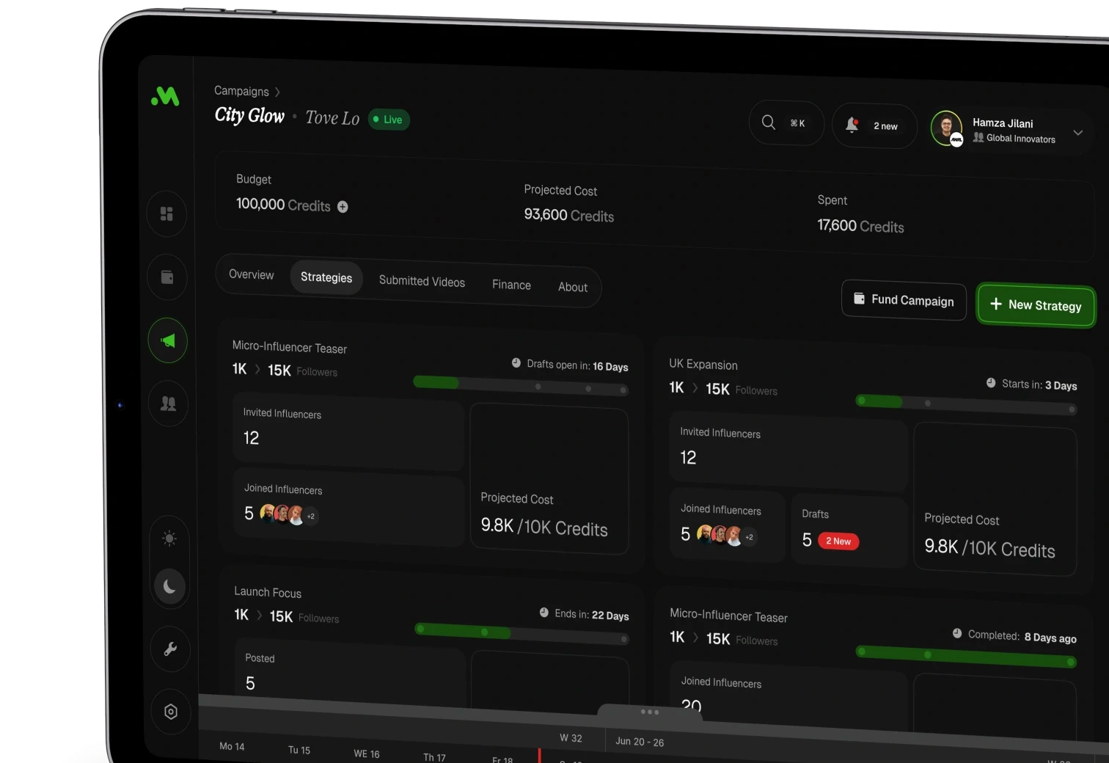
Task: Click +2 avatars badge in Micro-Influencer Teaser
Action: tap(311, 516)
